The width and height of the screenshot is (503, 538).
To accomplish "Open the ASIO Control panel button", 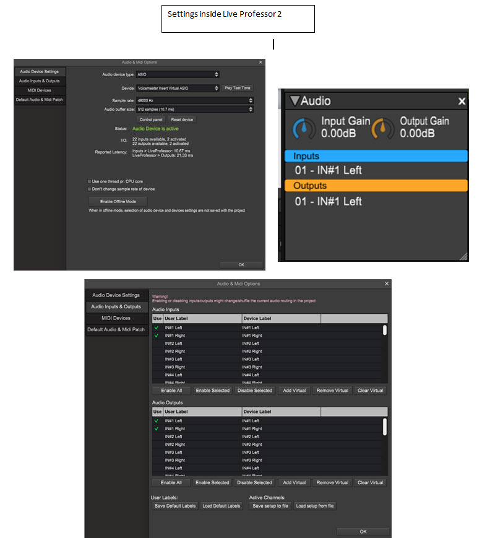I will point(151,119).
